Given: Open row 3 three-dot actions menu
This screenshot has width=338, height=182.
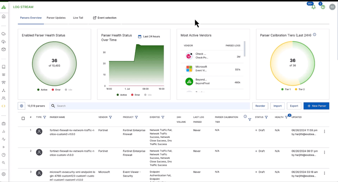Looking at the screenshot, I should [324, 173].
